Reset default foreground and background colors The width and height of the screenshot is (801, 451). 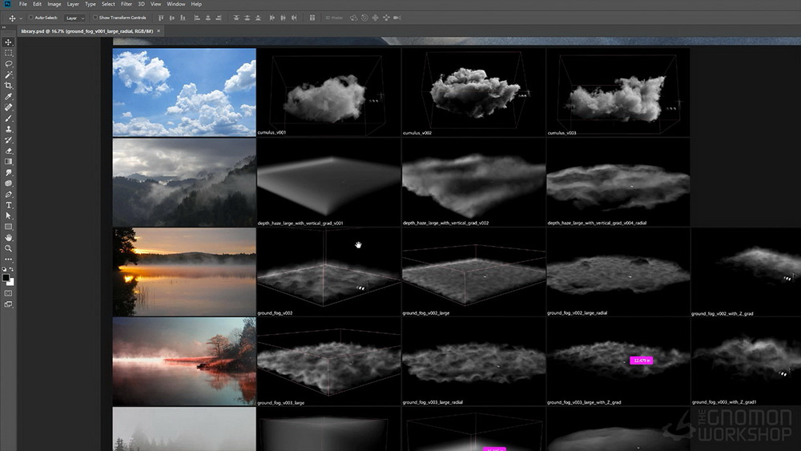point(5,268)
